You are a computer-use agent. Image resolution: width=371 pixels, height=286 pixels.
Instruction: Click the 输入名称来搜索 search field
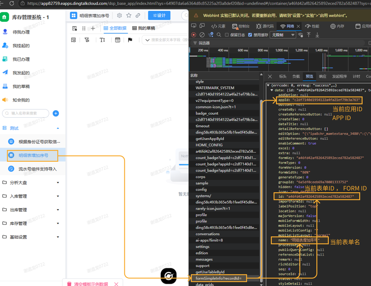click(26, 113)
